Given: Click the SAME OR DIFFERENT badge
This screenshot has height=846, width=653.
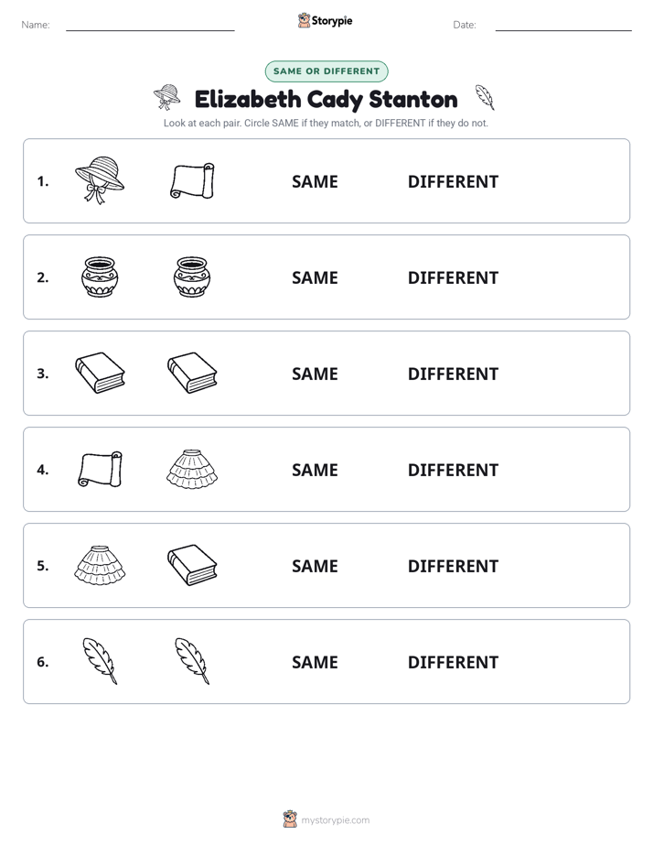Looking at the screenshot, I should [x=326, y=71].
